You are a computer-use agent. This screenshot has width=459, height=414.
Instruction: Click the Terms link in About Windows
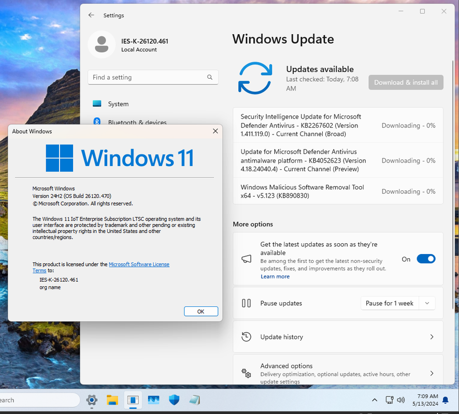(x=39, y=271)
